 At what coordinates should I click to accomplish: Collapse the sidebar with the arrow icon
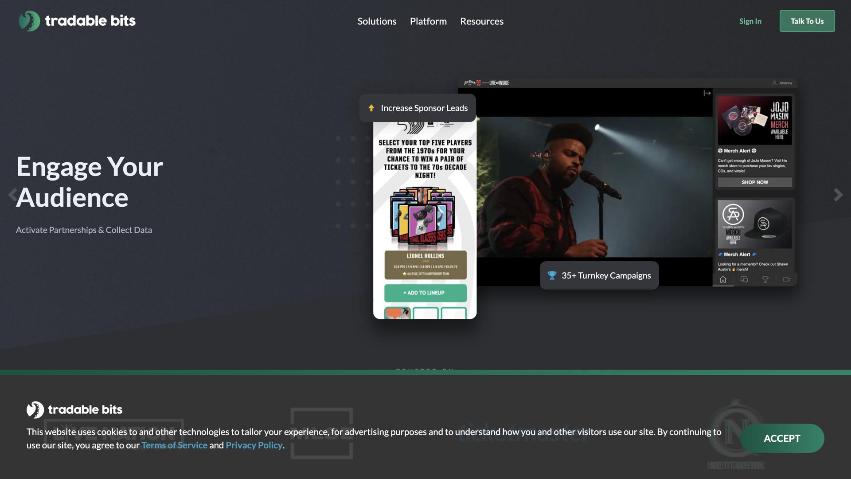(707, 93)
